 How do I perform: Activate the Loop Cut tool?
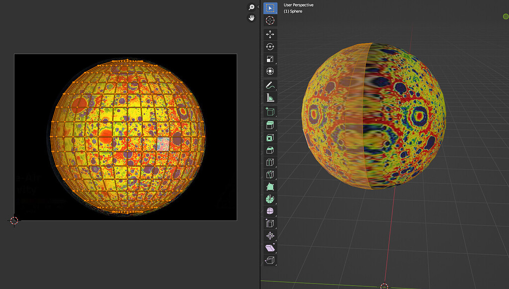click(x=270, y=162)
